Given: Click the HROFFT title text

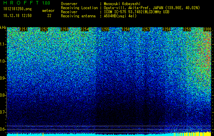Looking at the screenshot, I should (x=21, y=3).
